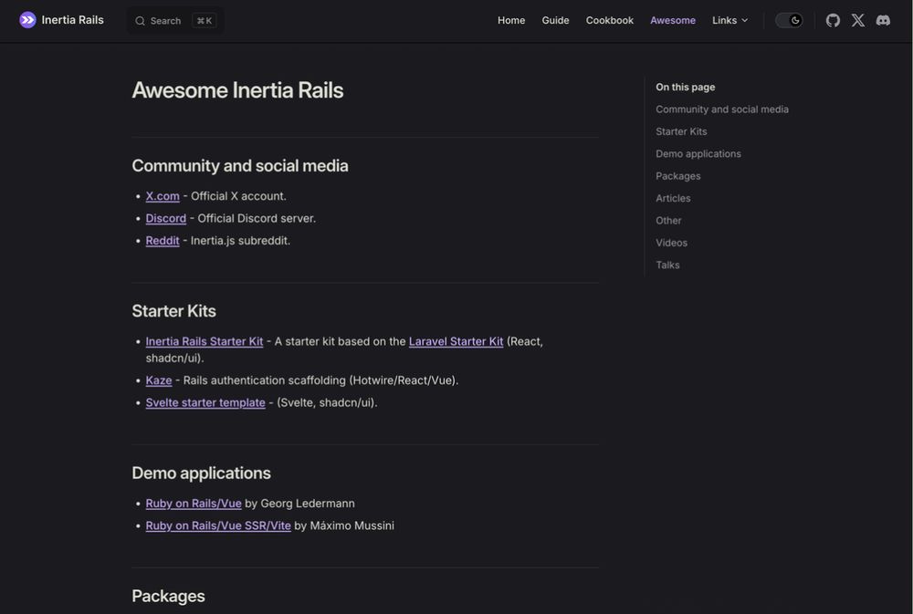The image size is (913, 614).
Task: Open the Svelte starter template link
Action: pos(205,402)
